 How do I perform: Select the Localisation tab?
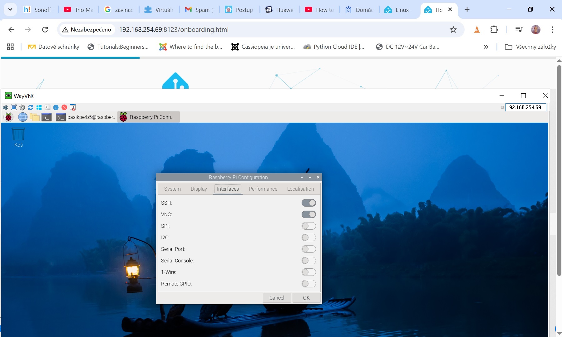coord(300,189)
